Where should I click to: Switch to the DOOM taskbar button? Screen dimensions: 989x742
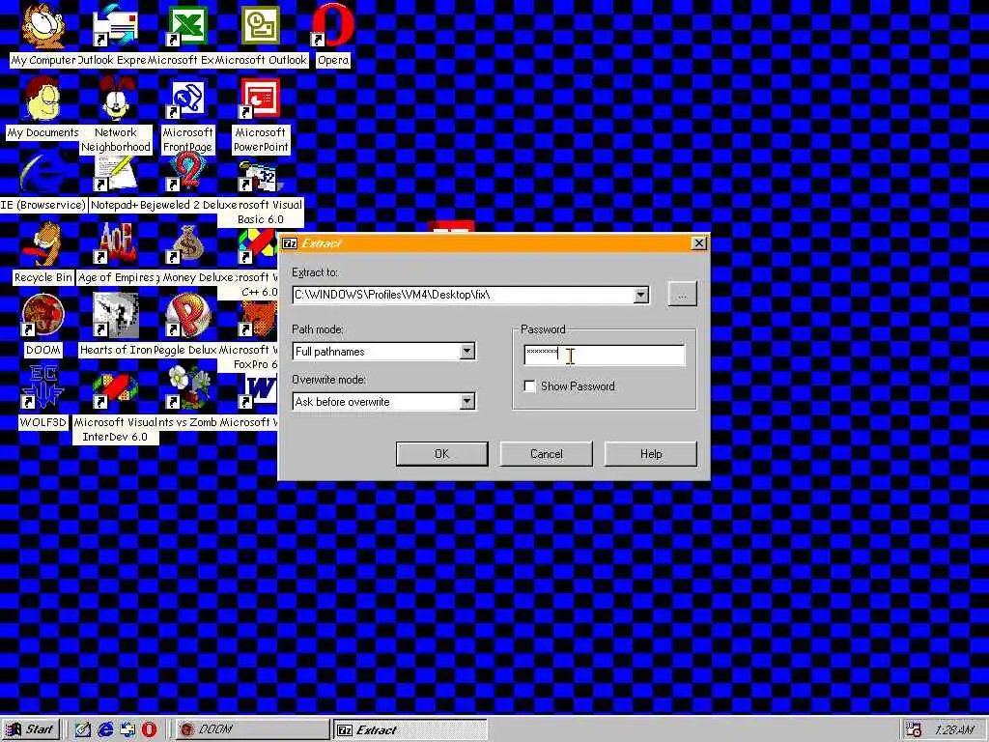(x=252, y=729)
